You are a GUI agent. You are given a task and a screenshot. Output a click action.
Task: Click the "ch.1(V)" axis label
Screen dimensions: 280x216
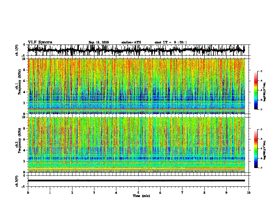pyautogui.click(x=17, y=50)
